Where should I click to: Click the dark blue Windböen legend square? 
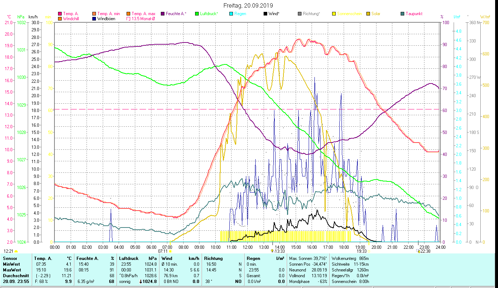tap(94, 19)
